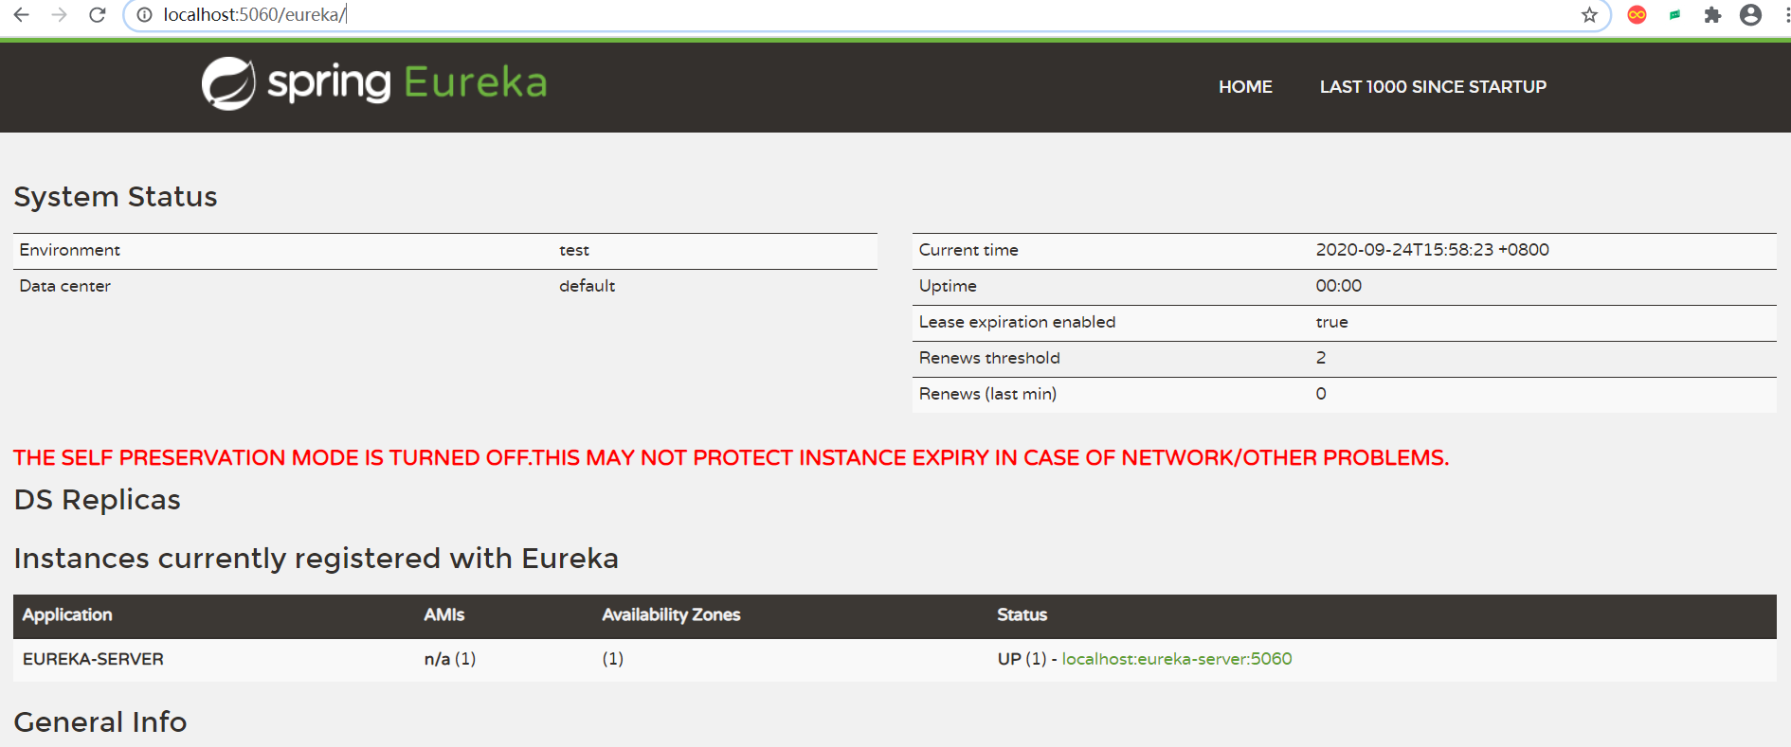Click the Application column header
This screenshot has height=747, width=1791.
[67, 615]
